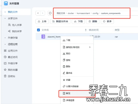Open config in the breadcrumb path
The height and width of the screenshot is (104, 138).
point(95,13)
